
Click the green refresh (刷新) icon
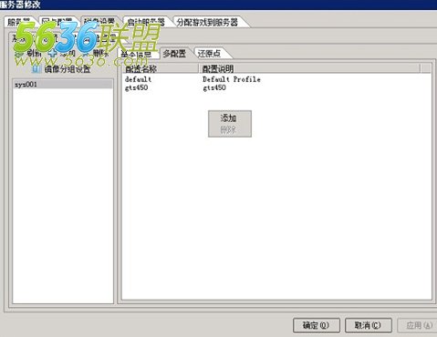[19, 54]
